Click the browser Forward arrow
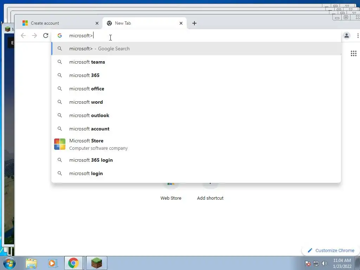Viewport: 360px width, 270px height. [34, 36]
